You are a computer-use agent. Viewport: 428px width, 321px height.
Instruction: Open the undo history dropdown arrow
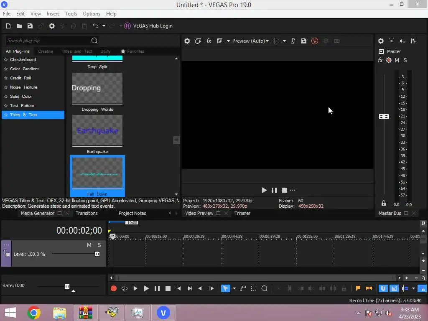pos(104,26)
